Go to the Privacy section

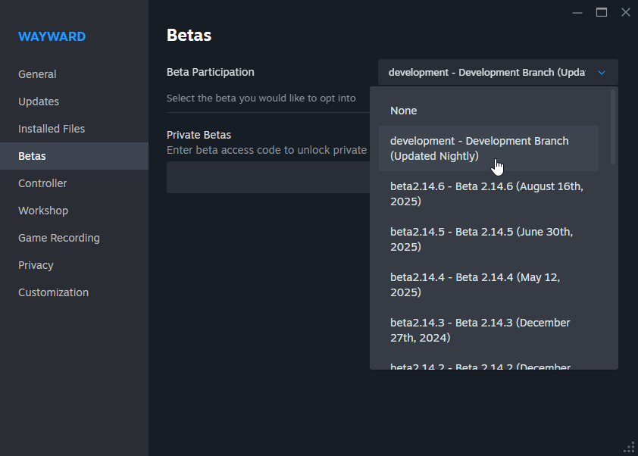coord(36,265)
